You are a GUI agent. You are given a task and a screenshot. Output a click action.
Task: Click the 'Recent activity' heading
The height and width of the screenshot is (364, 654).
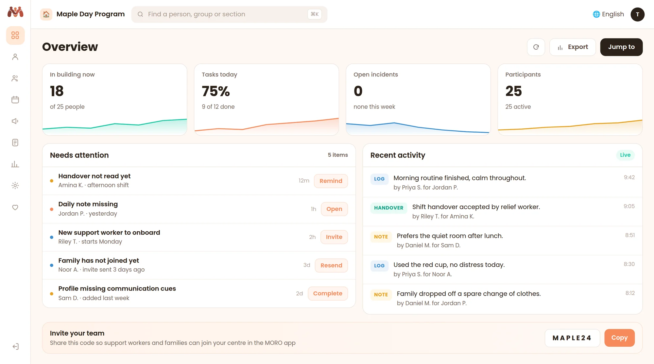(x=398, y=155)
